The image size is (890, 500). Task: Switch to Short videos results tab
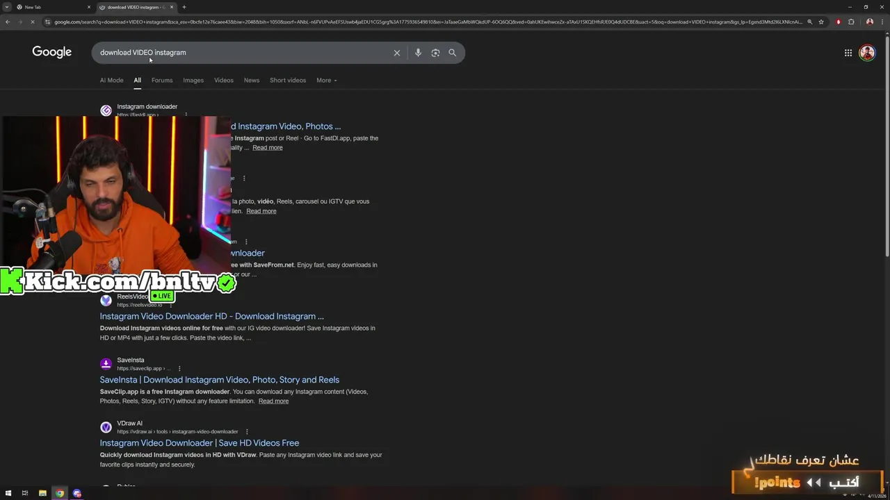click(288, 81)
